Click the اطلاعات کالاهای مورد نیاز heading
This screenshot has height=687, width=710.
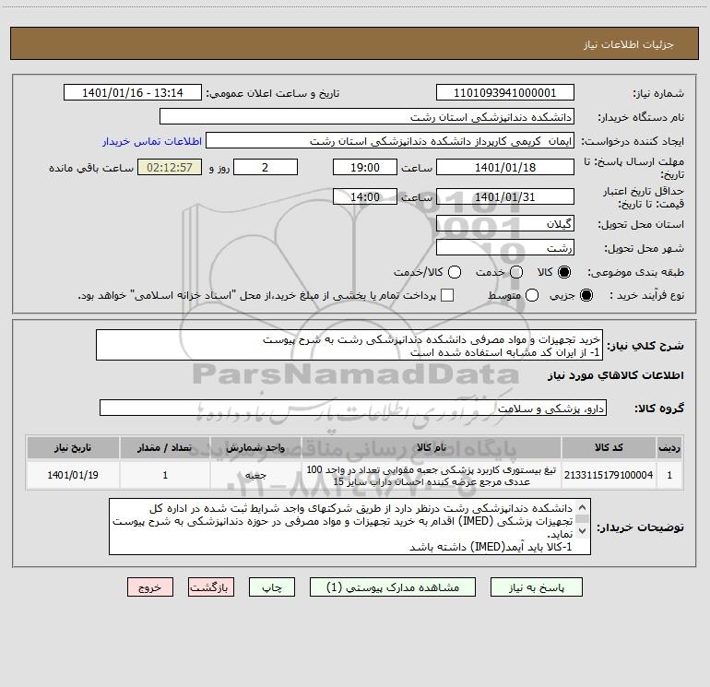[x=615, y=375]
